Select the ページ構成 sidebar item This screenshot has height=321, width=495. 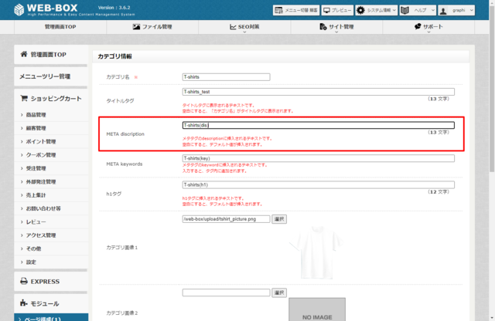coord(51,318)
